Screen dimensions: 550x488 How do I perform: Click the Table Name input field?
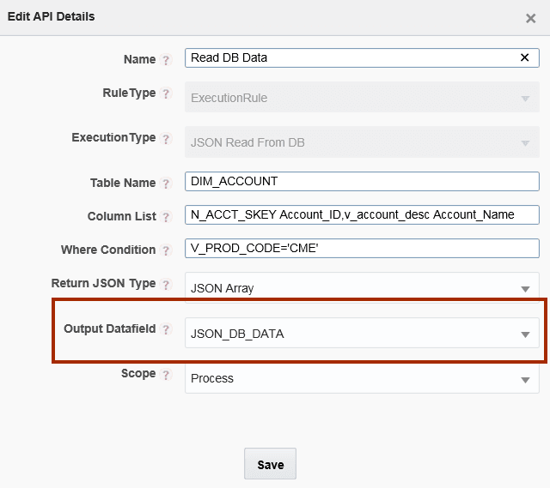point(362,181)
